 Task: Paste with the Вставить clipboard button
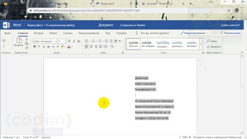tap(19, 42)
